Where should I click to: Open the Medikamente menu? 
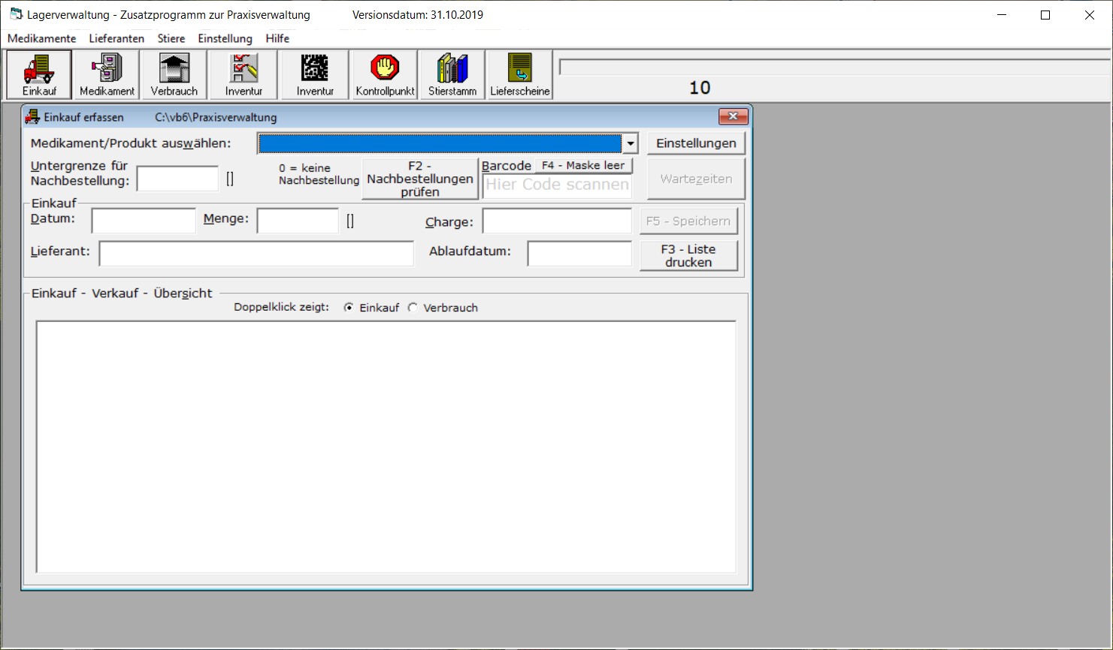pos(42,38)
